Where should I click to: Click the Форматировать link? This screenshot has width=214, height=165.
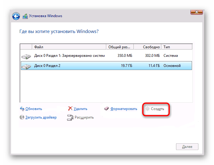pyautogui.click(x=124, y=109)
